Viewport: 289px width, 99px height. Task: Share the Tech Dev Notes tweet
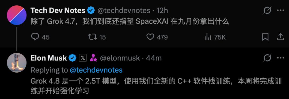[x=280, y=37]
